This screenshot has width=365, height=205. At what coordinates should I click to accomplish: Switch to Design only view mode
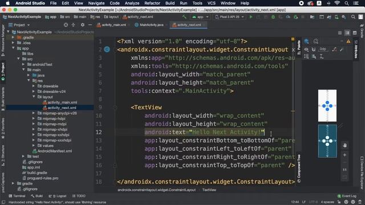tap(355, 33)
